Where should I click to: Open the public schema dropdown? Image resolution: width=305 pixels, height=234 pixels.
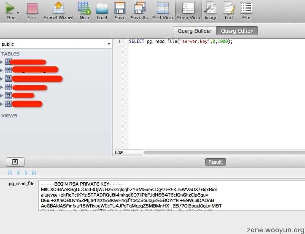tap(108, 44)
